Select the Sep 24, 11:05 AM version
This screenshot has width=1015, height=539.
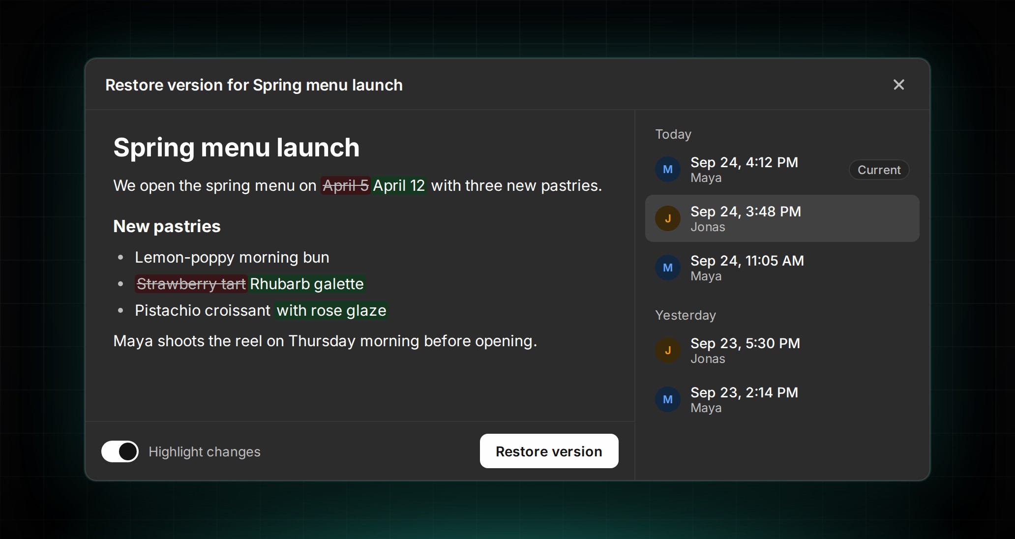(782, 268)
